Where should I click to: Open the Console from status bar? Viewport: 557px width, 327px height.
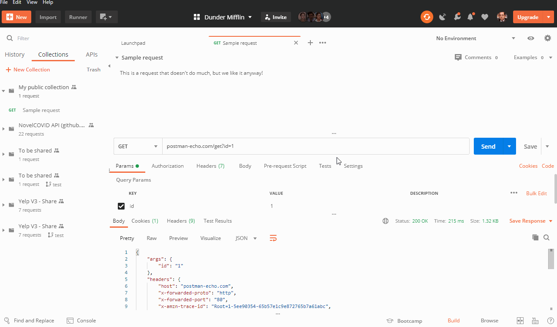(x=81, y=321)
